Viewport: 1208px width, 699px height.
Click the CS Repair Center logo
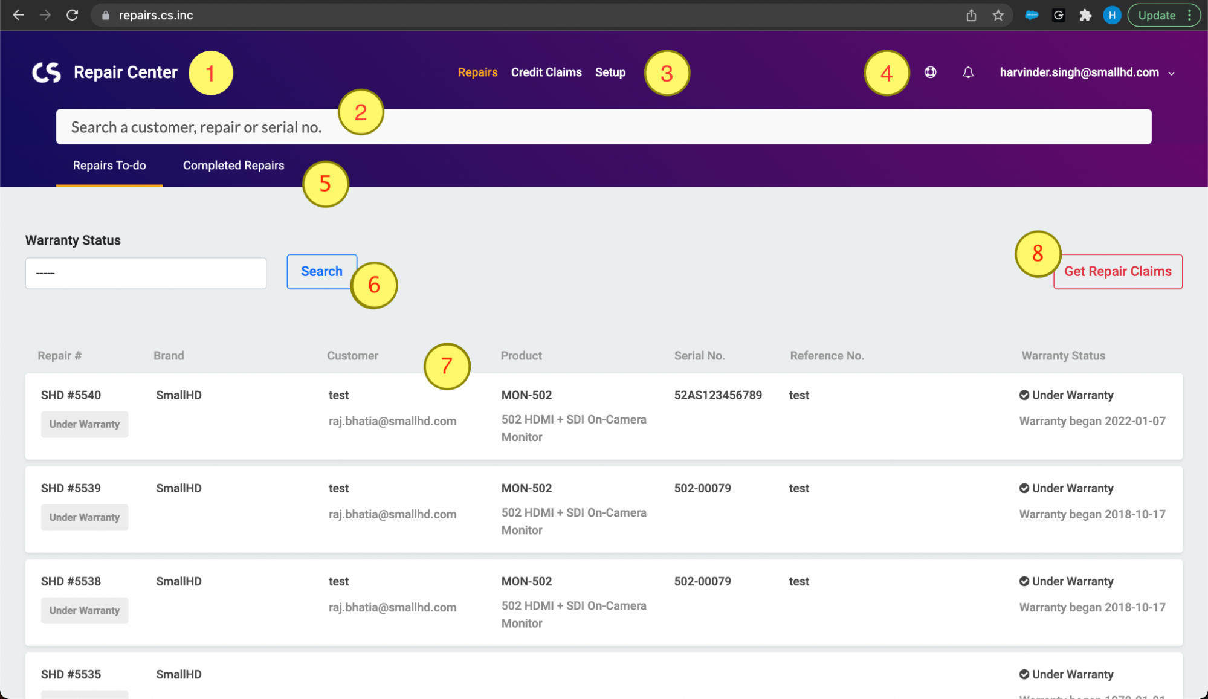point(47,72)
